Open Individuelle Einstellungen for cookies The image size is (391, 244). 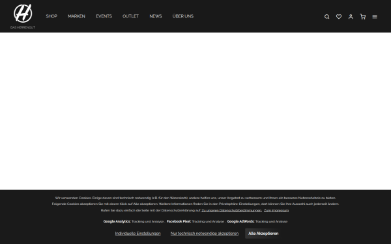(x=138, y=234)
